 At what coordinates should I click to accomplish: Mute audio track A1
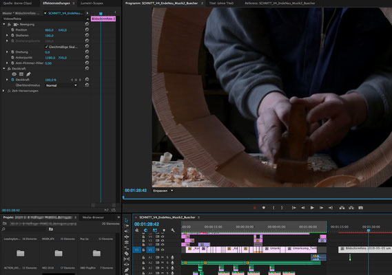(163, 257)
